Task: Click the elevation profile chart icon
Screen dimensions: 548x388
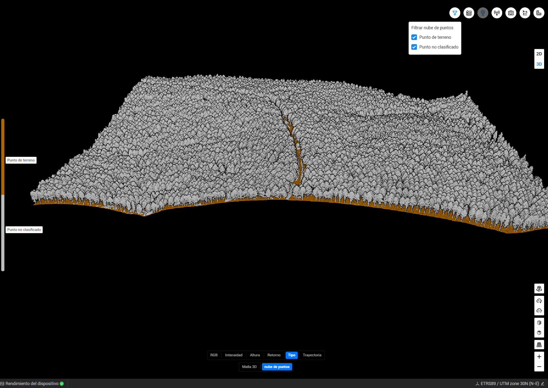Action: click(x=469, y=13)
